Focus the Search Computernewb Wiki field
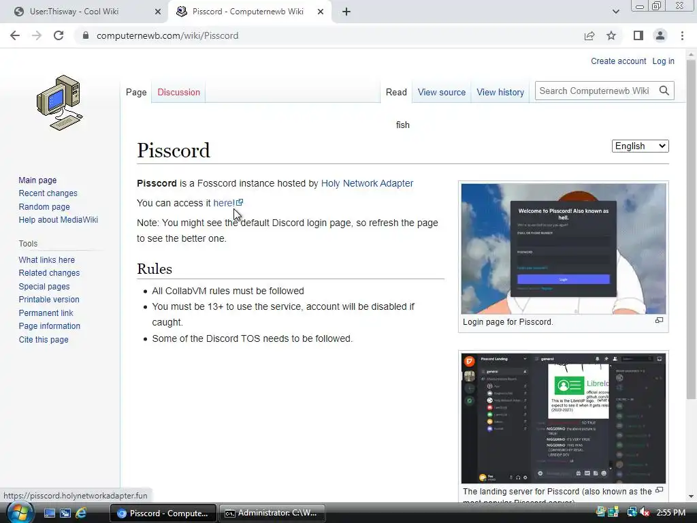Image resolution: width=697 pixels, height=523 pixels. click(596, 91)
